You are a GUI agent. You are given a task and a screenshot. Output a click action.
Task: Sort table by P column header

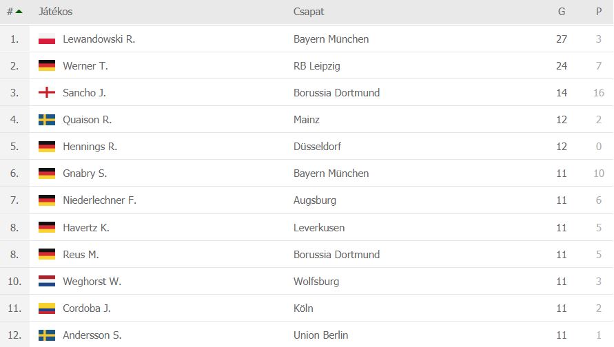599,12
